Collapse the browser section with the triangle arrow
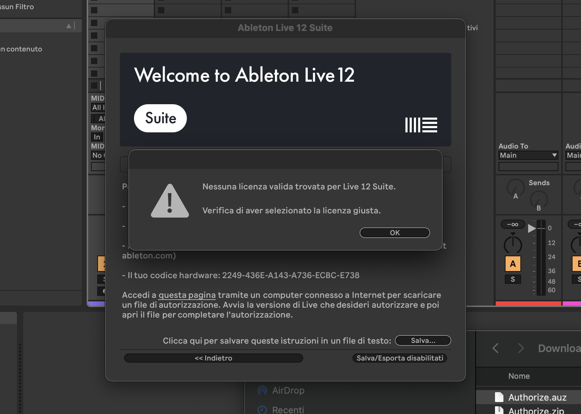581x414 pixels. [x=69, y=26]
